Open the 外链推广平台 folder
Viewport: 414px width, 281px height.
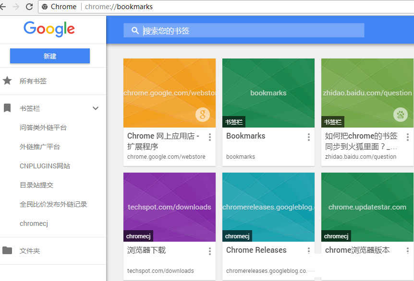click(x=40, y=147)
